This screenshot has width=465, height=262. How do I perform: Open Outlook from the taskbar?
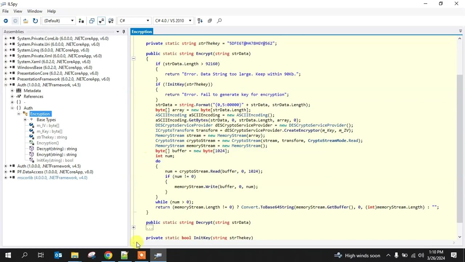(58, 255)
